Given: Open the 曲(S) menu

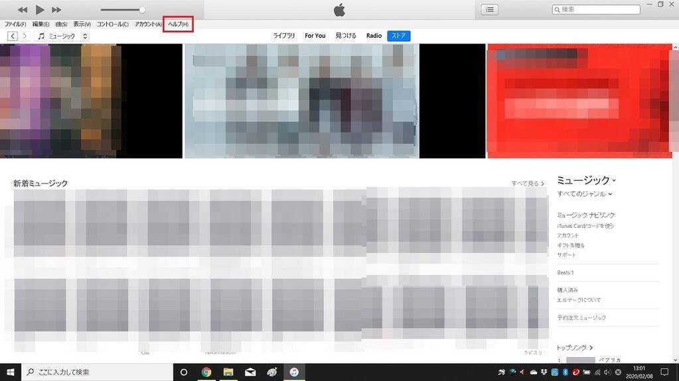Looking at the screenshot, I should 61,25.
